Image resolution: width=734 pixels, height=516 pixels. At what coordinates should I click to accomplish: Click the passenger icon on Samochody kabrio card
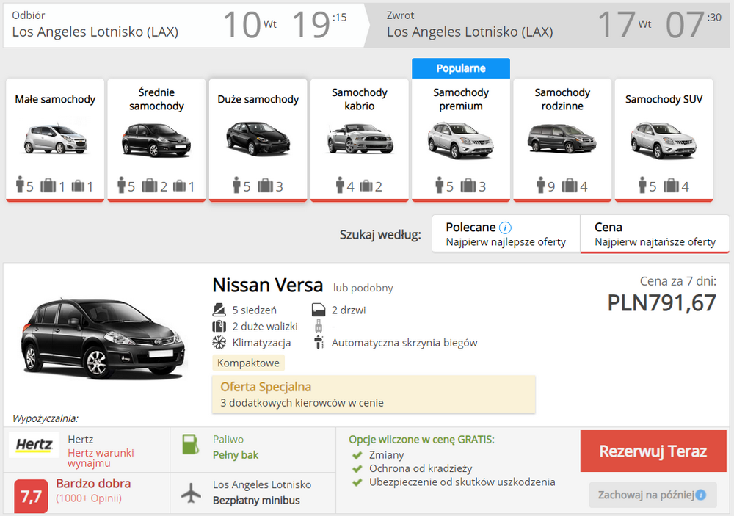pyautogui.click(x=340, y=185)
